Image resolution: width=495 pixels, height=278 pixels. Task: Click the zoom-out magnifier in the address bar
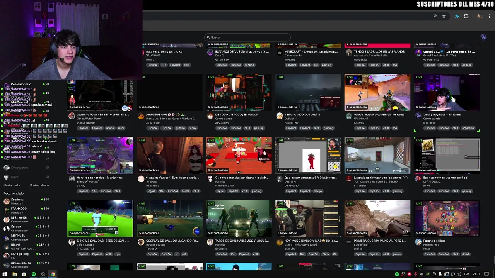tap(435, 16)
